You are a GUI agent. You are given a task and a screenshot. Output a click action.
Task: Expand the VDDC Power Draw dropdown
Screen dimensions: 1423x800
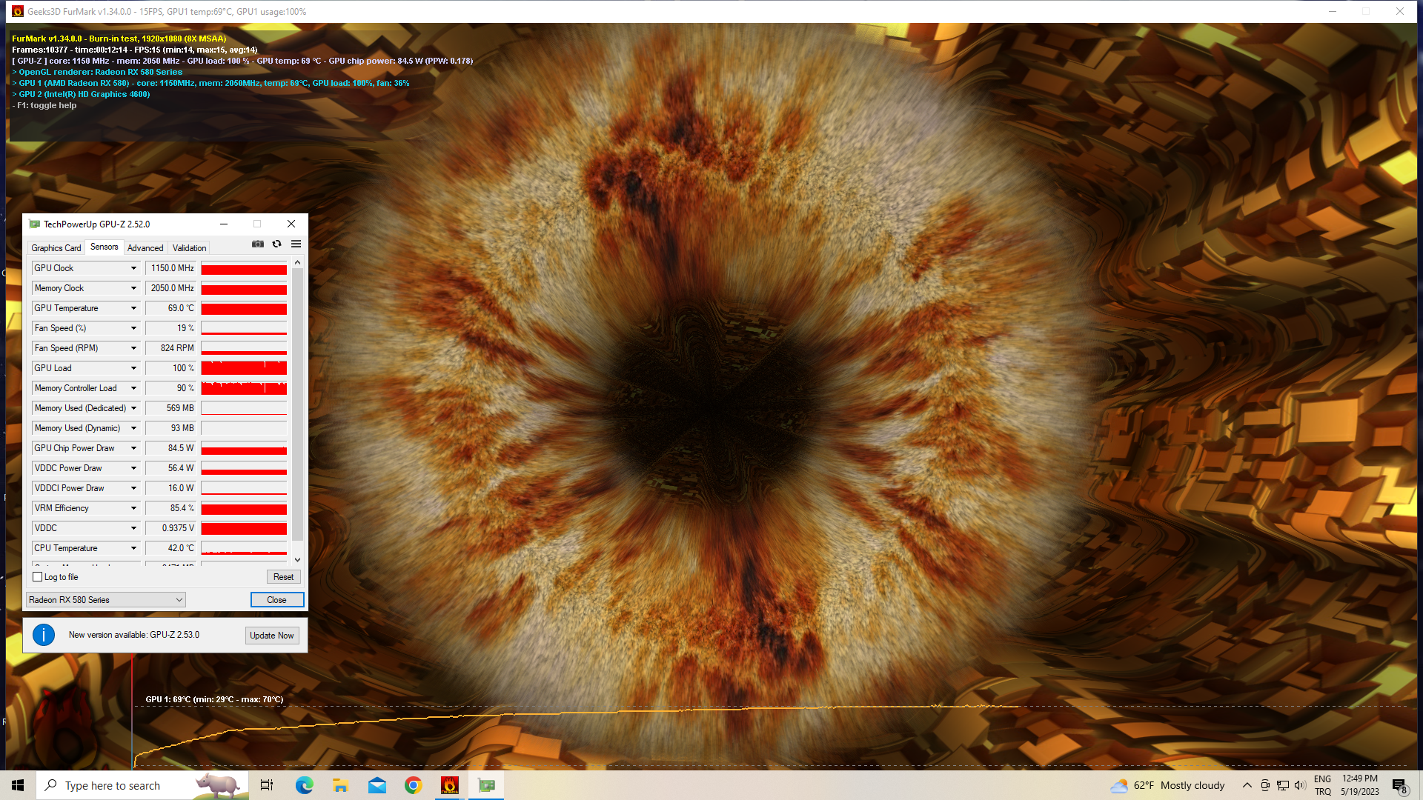tap(134, 468)
